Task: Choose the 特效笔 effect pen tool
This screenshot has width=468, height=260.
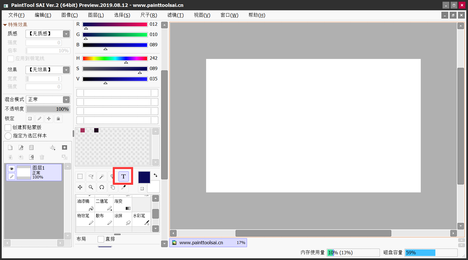Action: pos(85,219)
